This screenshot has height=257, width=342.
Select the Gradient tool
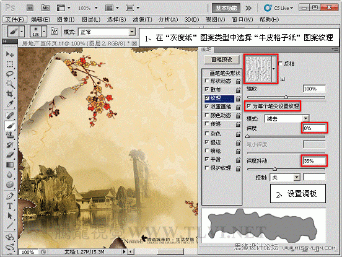(9, 165)
